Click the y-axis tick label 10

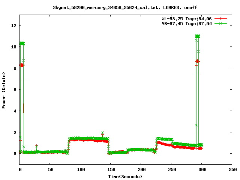click(x=13, y=47)
